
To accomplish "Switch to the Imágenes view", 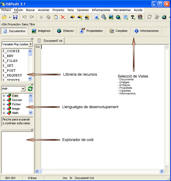I will 41,31.
